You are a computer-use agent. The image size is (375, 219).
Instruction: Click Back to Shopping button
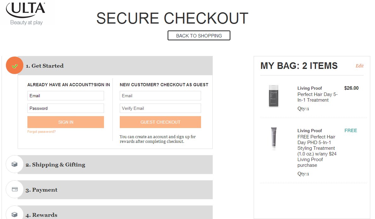pyautogui.click(x=199, y=36)
